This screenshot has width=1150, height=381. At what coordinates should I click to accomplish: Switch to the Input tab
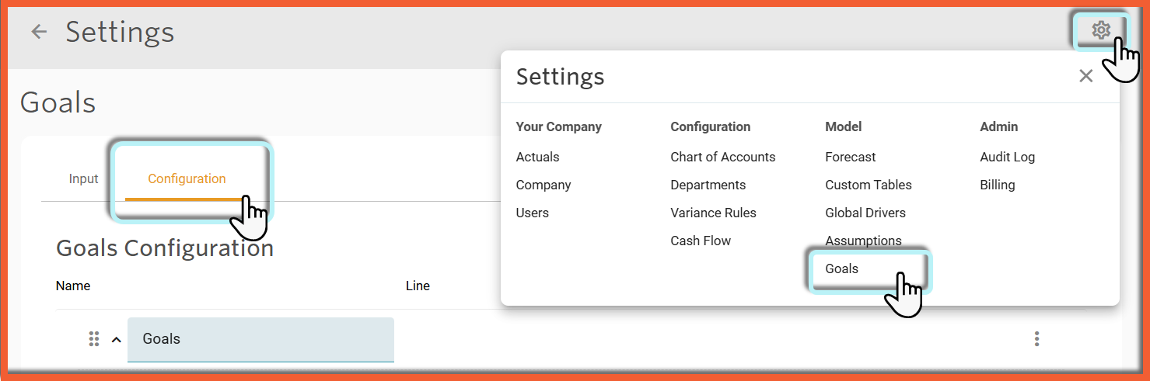(x=83, y=178)
